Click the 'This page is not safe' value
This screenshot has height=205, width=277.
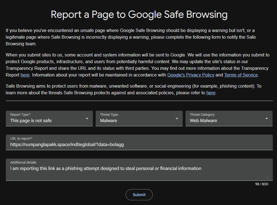(x=31, y=120)
